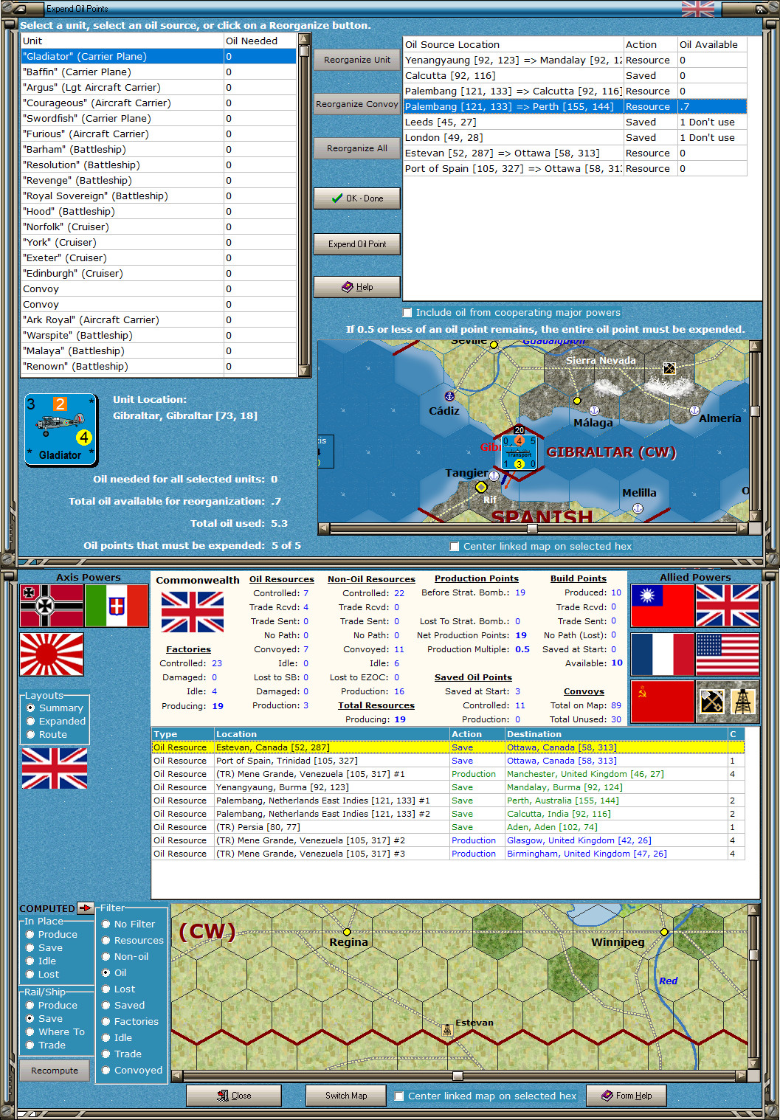
Task: Click the Destination column header
Action: [615, 734]
